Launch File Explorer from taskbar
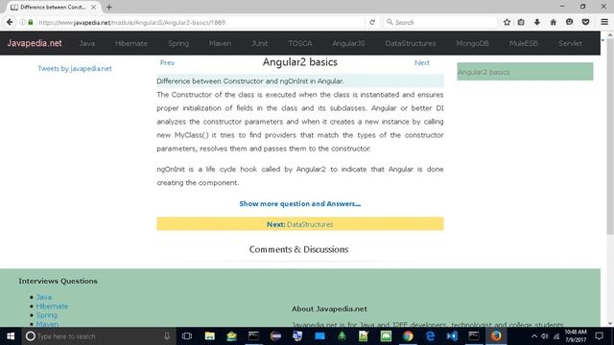The width and height of the screenshot is (614, 345). [x=209, y=336]
